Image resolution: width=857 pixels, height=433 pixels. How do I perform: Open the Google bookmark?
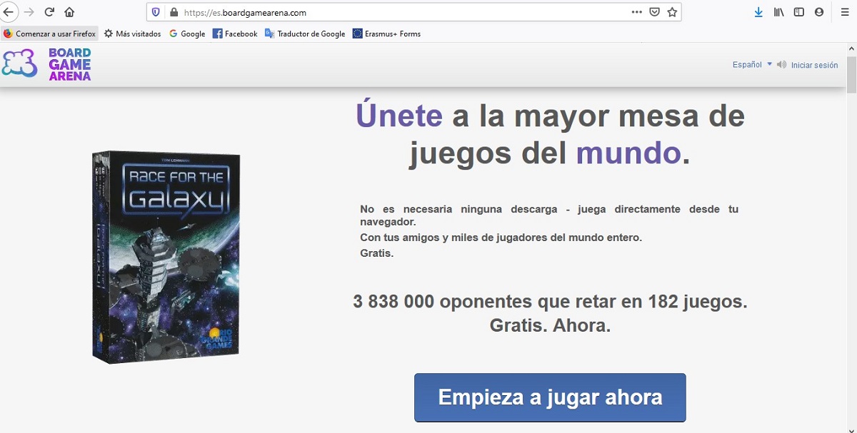(x=187, y=34)
